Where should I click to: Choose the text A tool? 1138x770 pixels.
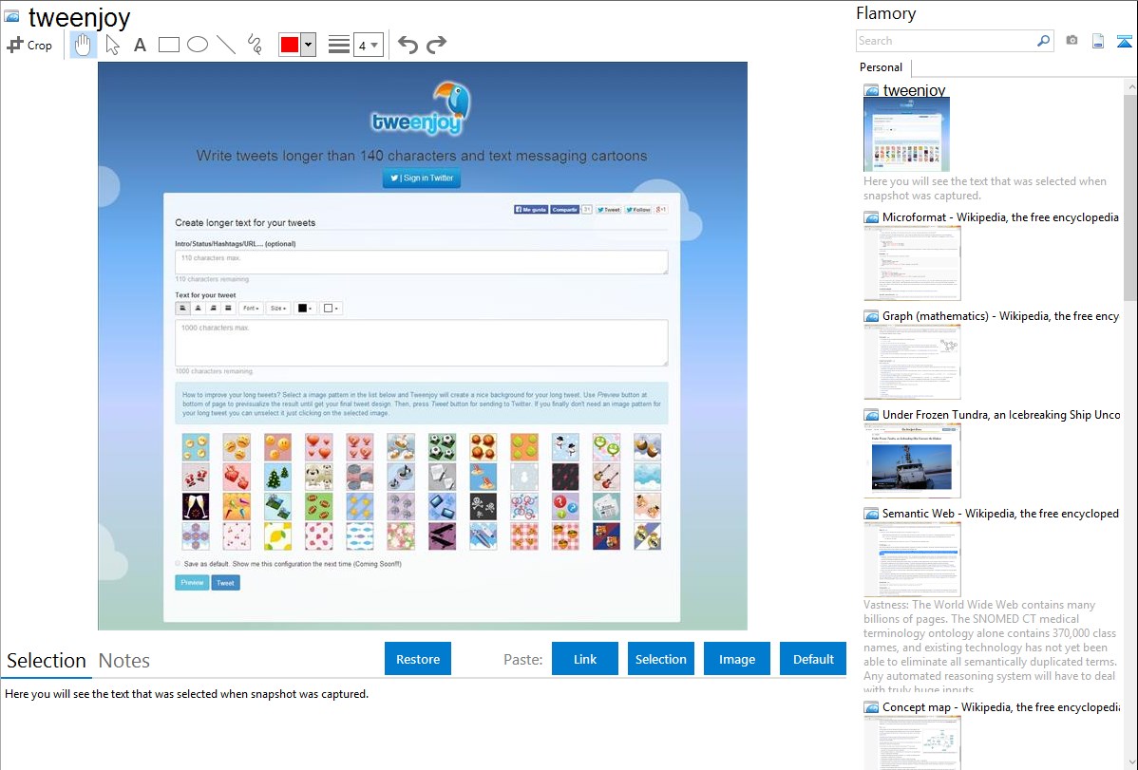coord(140,45)
